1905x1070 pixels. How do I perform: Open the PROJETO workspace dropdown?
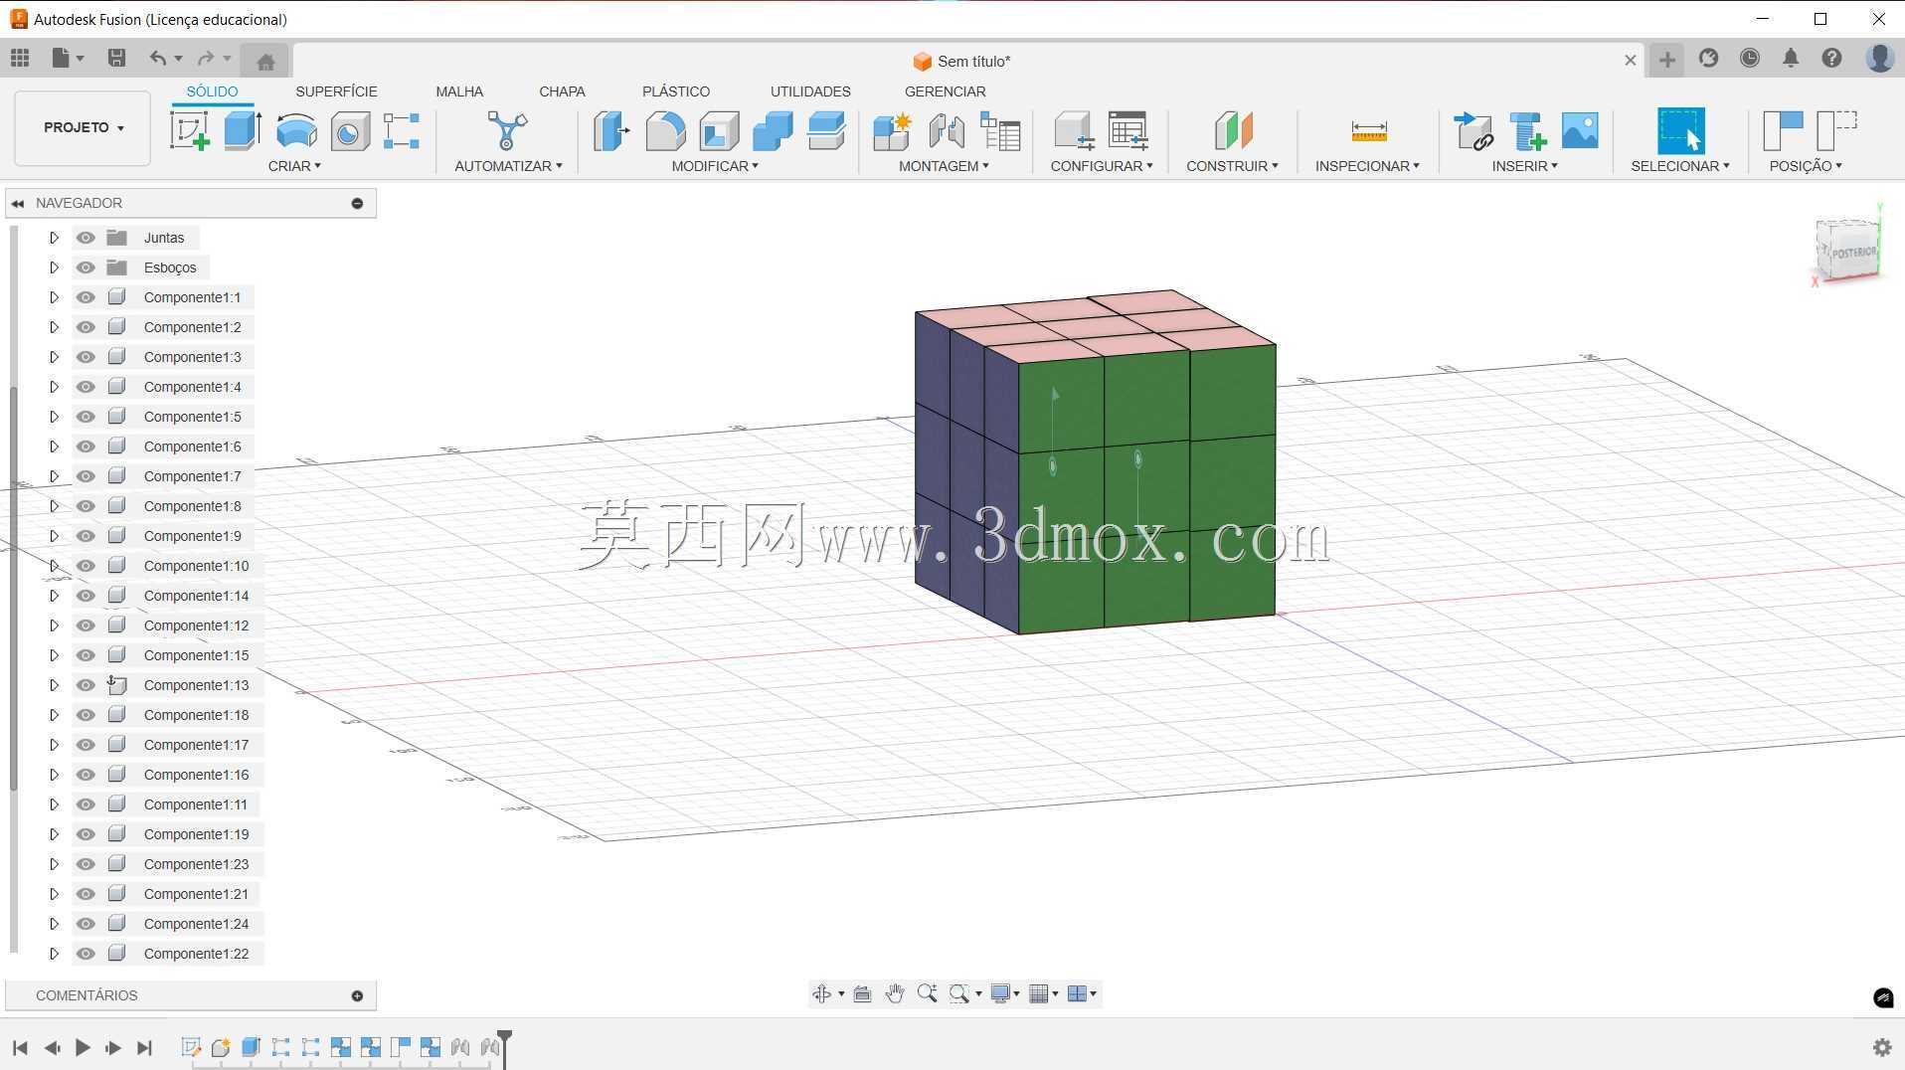click(83, 128)
